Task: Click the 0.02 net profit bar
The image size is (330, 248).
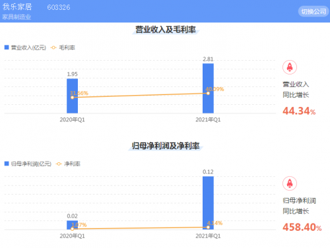Action: click(x=72, y=225)
